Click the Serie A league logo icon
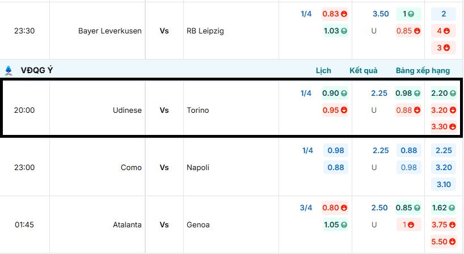 coord(8,70)
